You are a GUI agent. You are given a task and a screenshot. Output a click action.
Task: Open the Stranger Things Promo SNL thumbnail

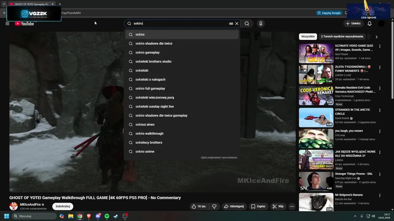tap(316, 181)
